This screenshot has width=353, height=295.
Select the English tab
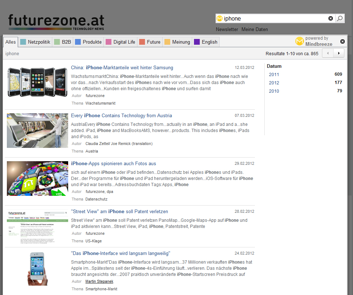coord(206,42)
